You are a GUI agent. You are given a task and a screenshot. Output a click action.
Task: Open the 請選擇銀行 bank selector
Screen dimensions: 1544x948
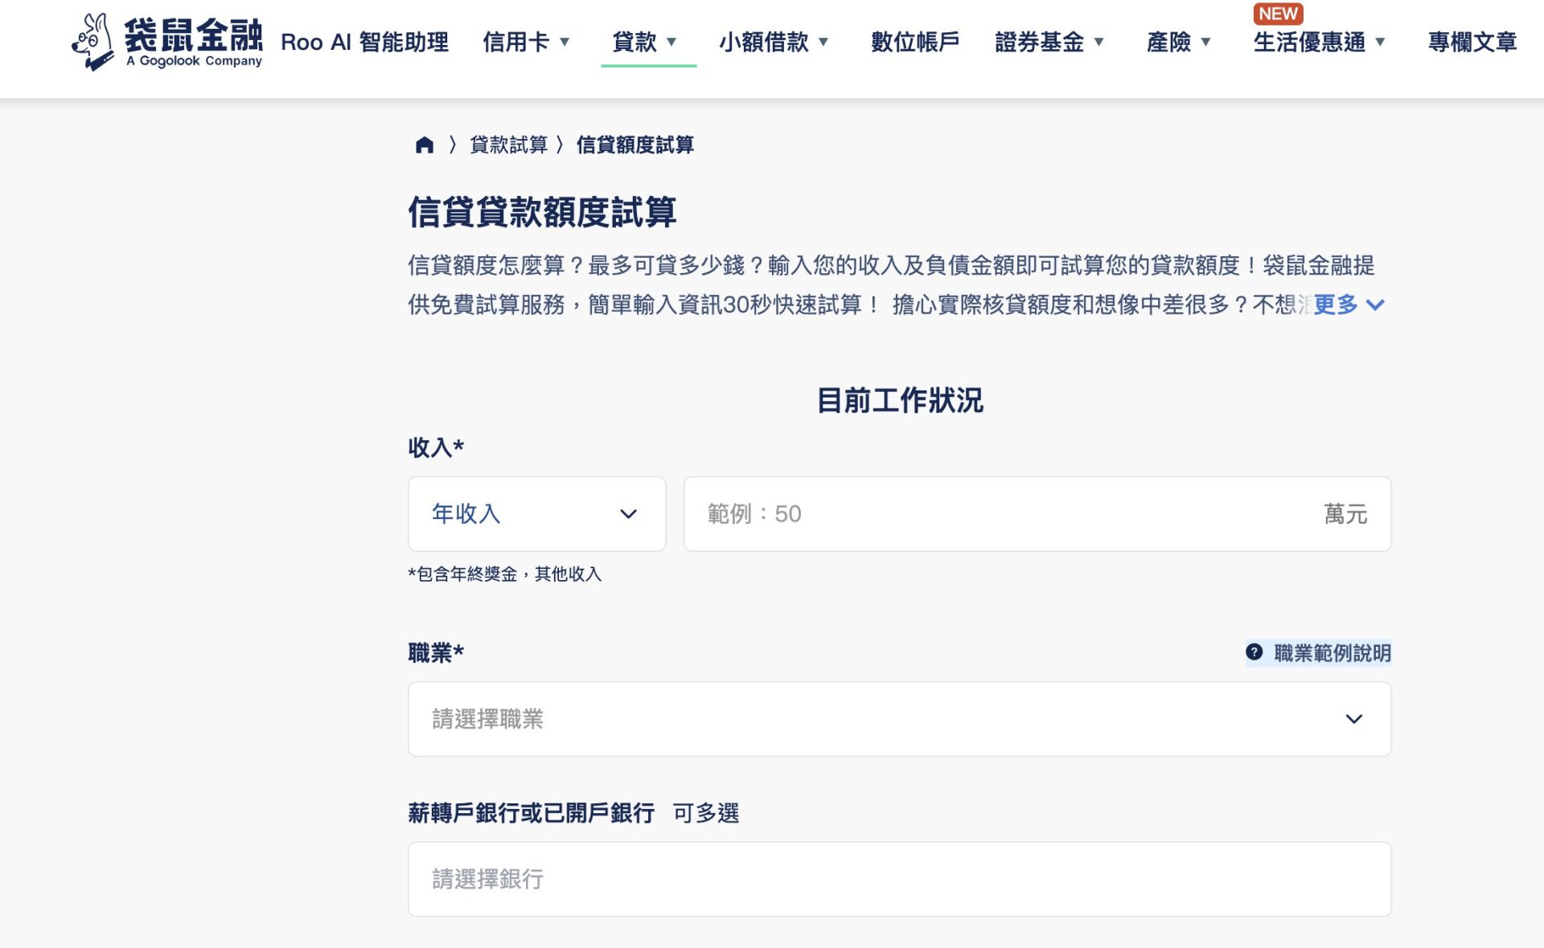pos(898,880)
